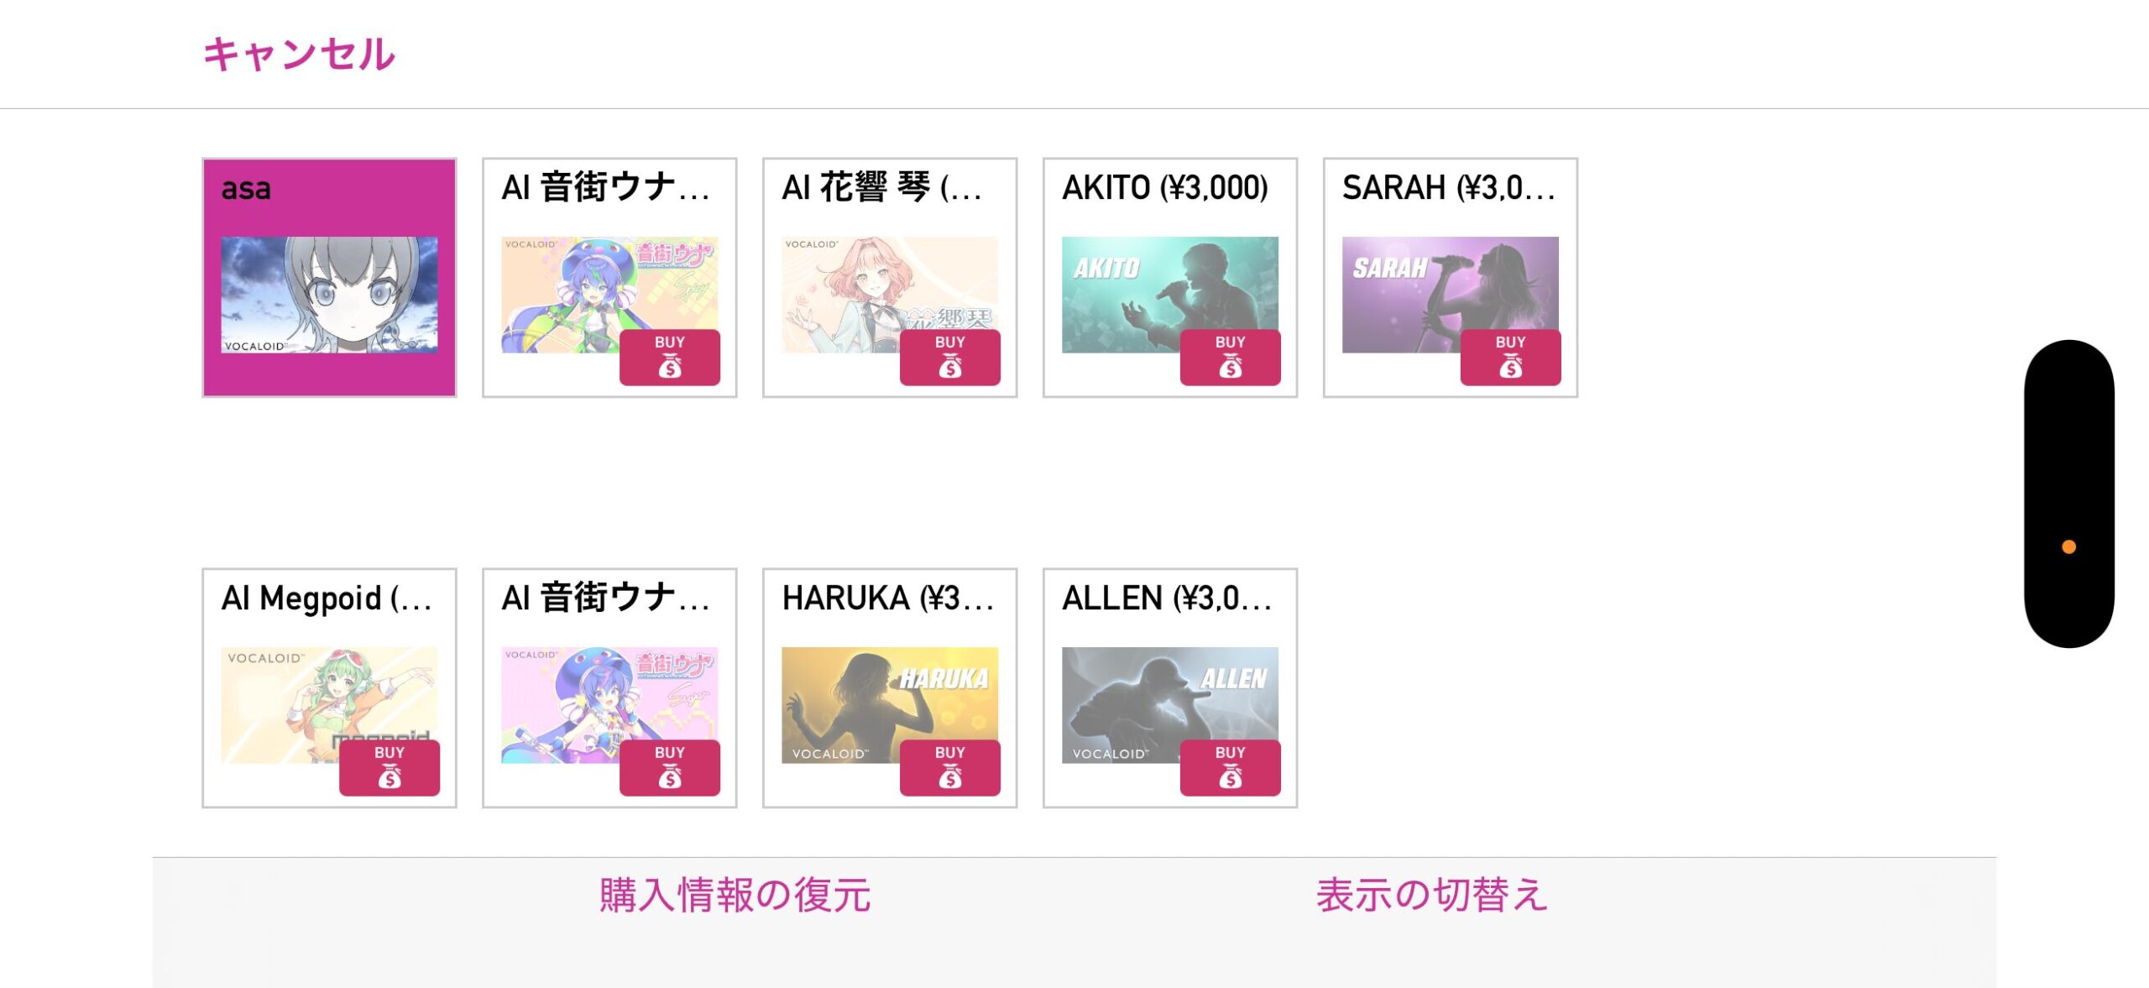Image resolution: width=2149 pixels, height=988 pixels.
Task: Restore purchases via 購入情報の復元
Action: 735,895
